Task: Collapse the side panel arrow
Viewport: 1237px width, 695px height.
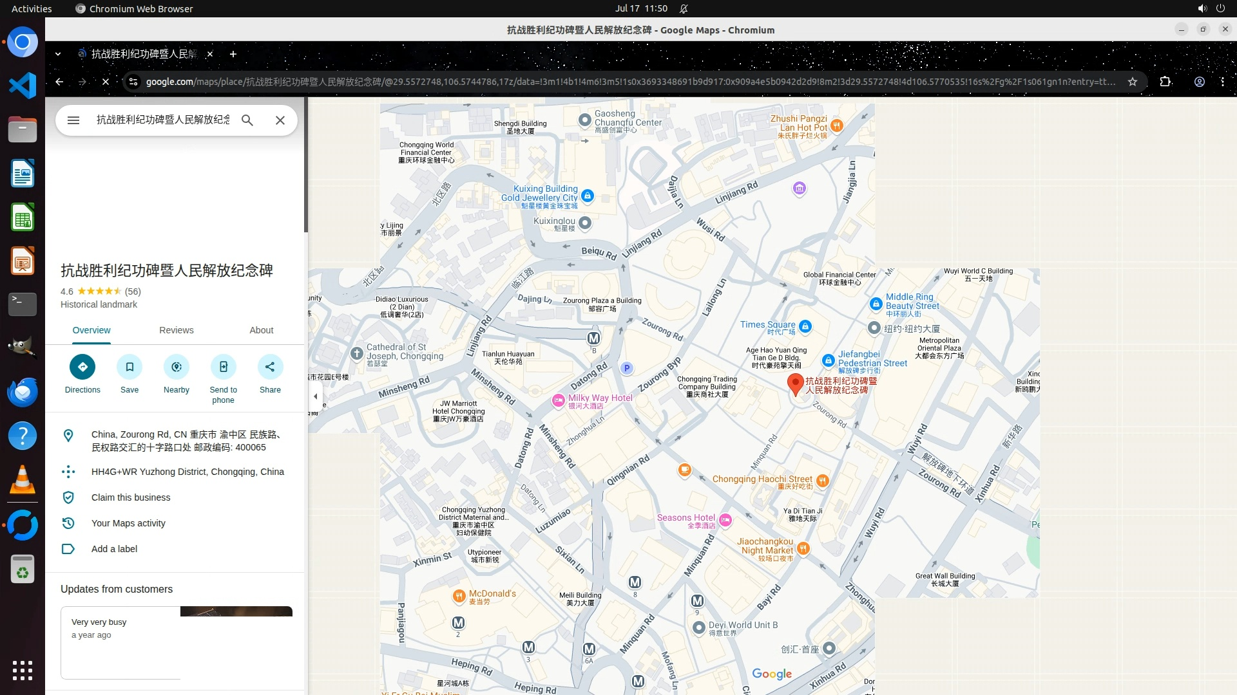Action: (x=315, y=396)
